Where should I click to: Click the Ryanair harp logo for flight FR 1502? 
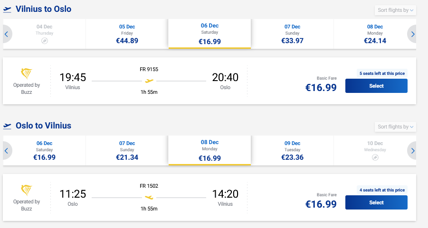[27, 190]
